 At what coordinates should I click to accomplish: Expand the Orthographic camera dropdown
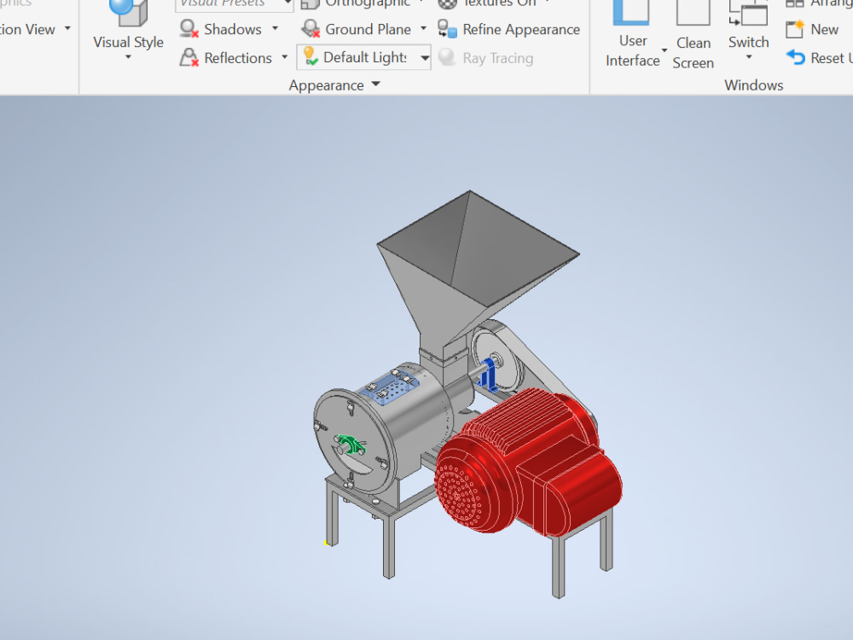point(421,3)
